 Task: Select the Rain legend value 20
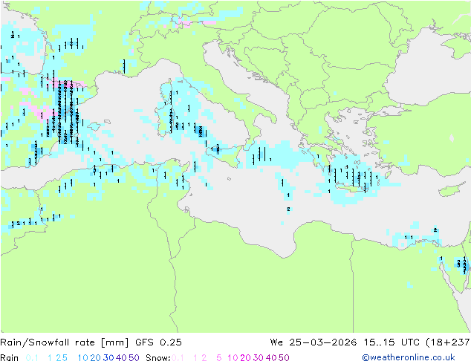(95, 358)
